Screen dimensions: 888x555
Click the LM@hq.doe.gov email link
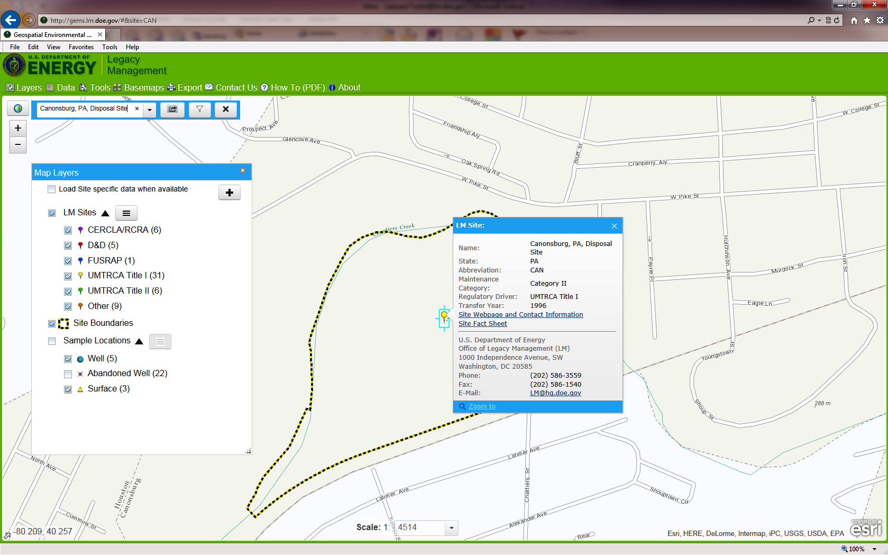[555, 393]
